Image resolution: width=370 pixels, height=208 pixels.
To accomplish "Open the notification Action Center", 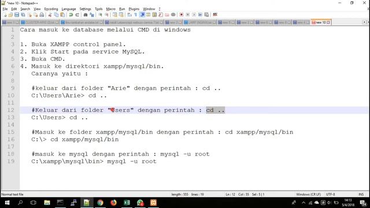I will pyautogui.click(x=363, y=203).
